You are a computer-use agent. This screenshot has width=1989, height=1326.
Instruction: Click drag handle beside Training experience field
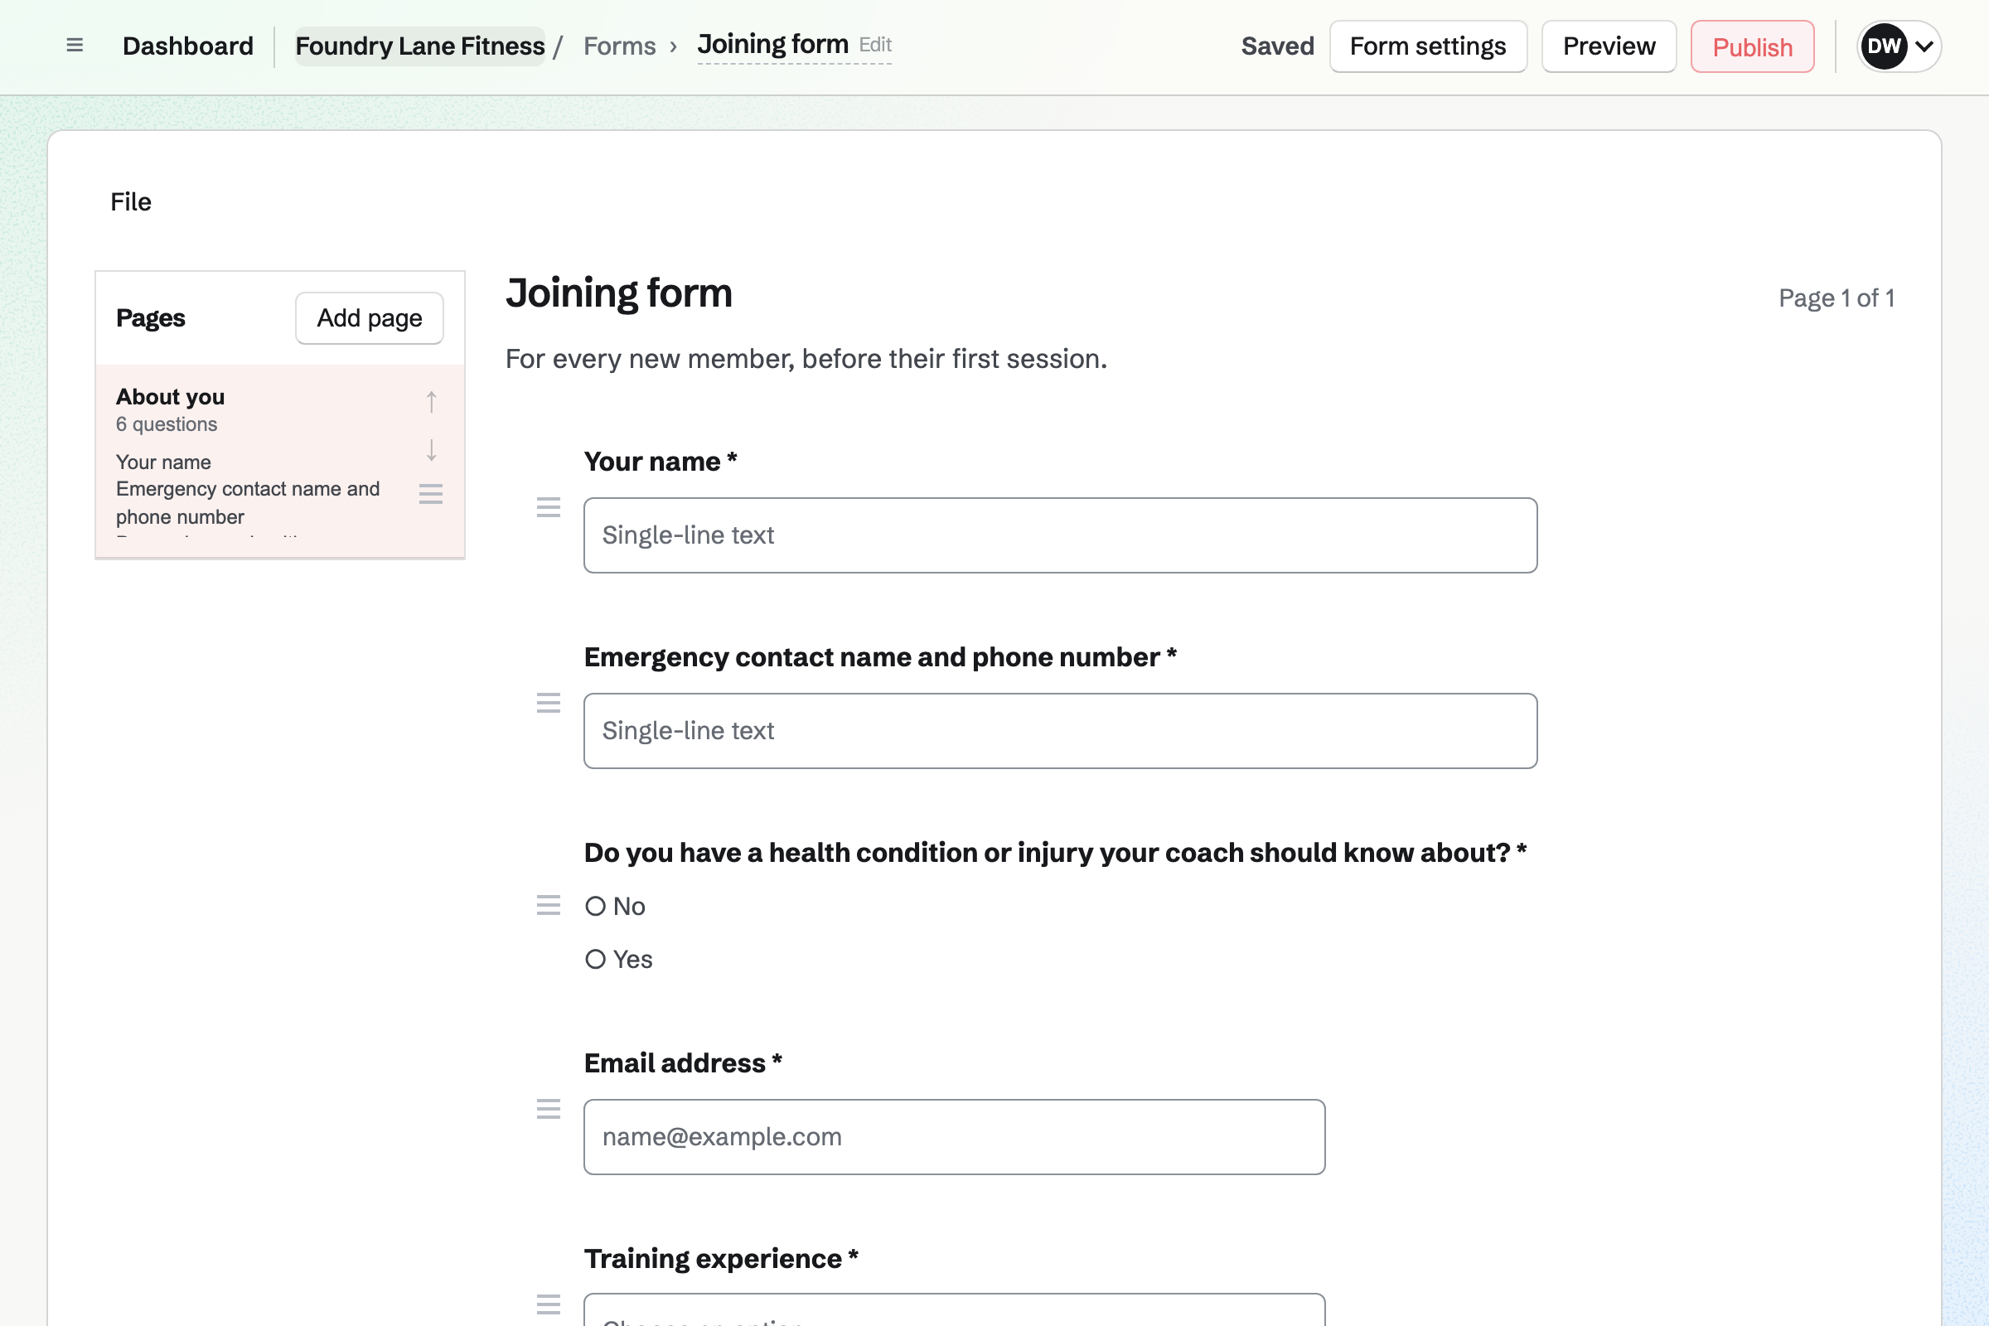(x=549, y=1304)
